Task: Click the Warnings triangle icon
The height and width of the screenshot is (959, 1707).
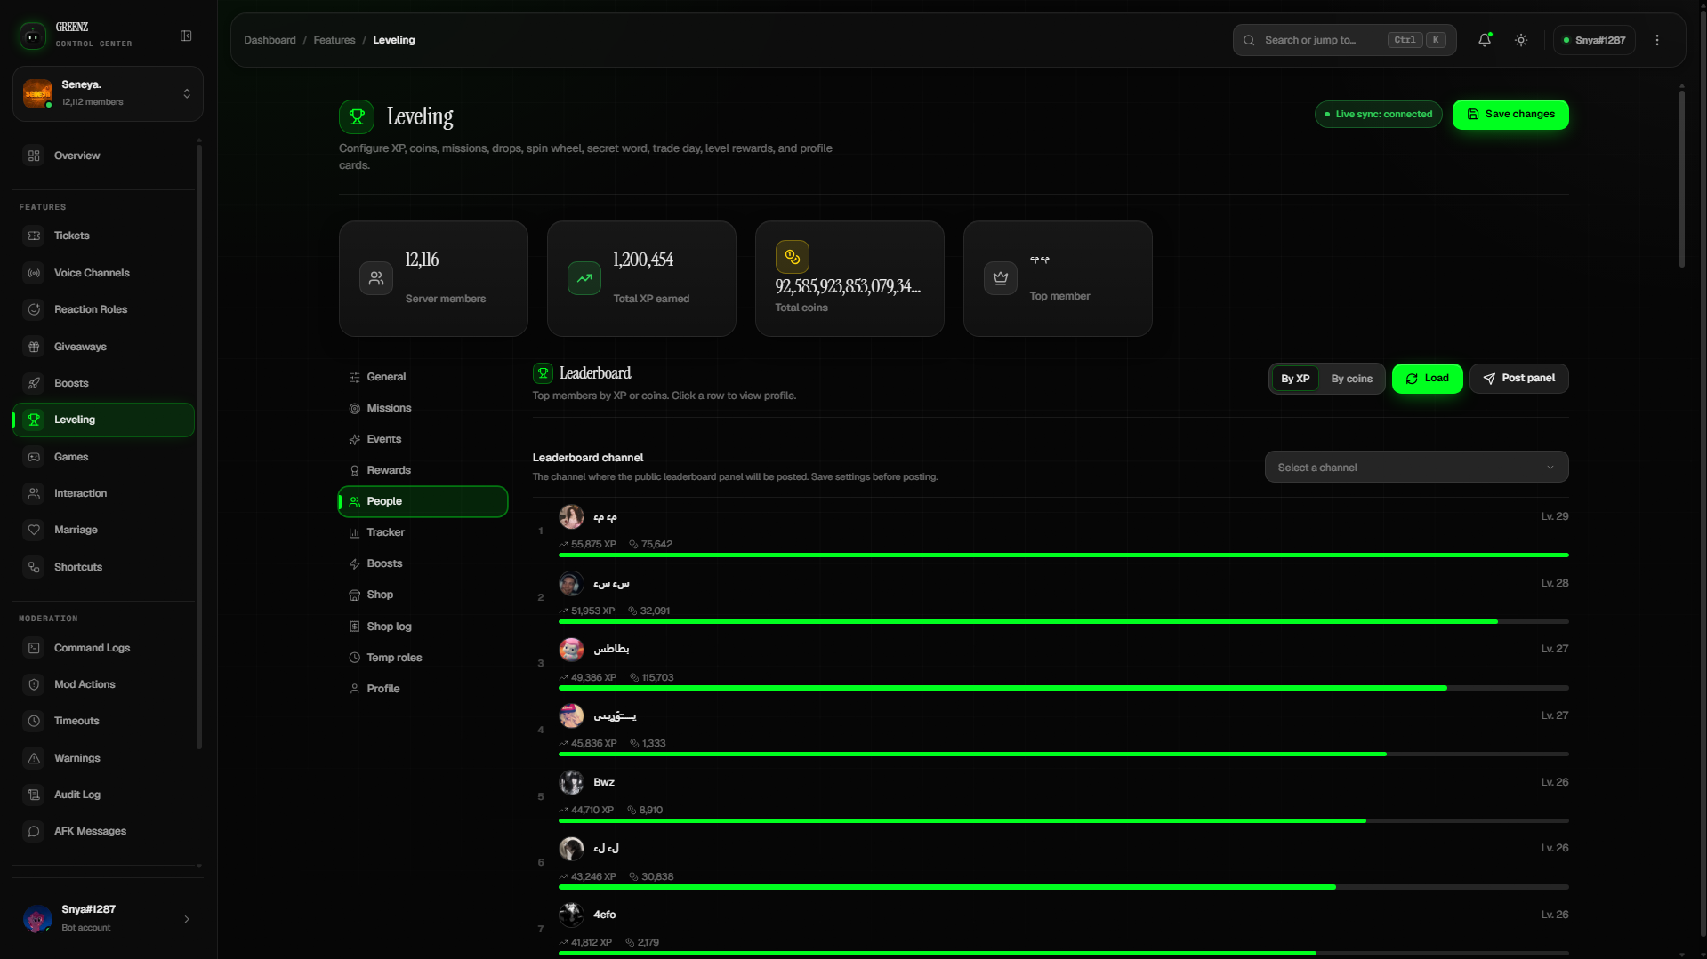Action: pos(34,758)
